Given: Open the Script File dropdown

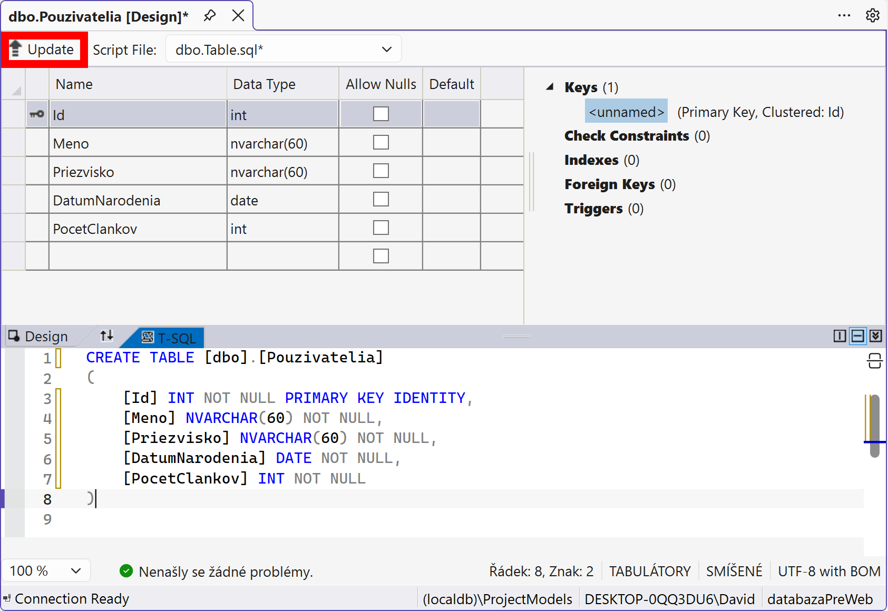Looking at the screenshot, I should point(284,50).
